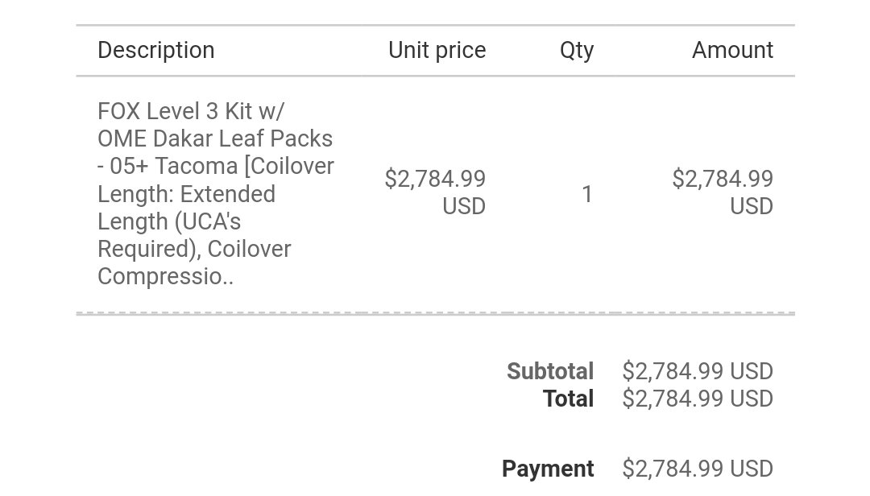Click the quantity value 1

point(587,194)
